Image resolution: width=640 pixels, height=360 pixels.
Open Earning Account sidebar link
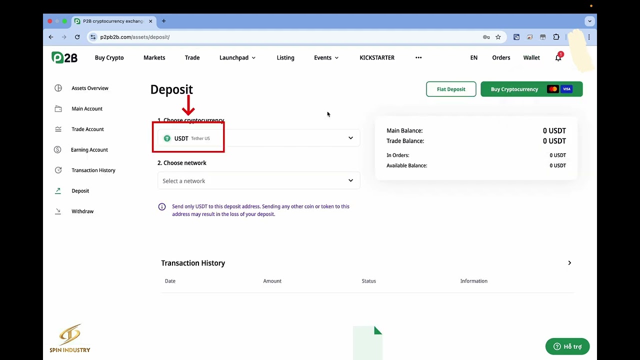point(89,149)
